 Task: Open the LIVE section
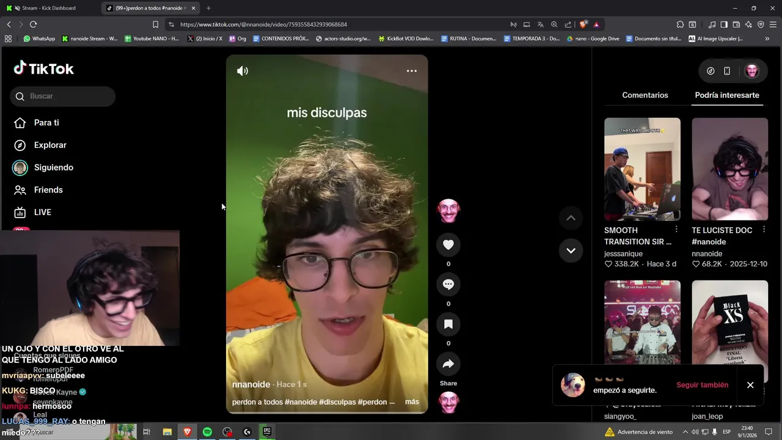(33, 212)
